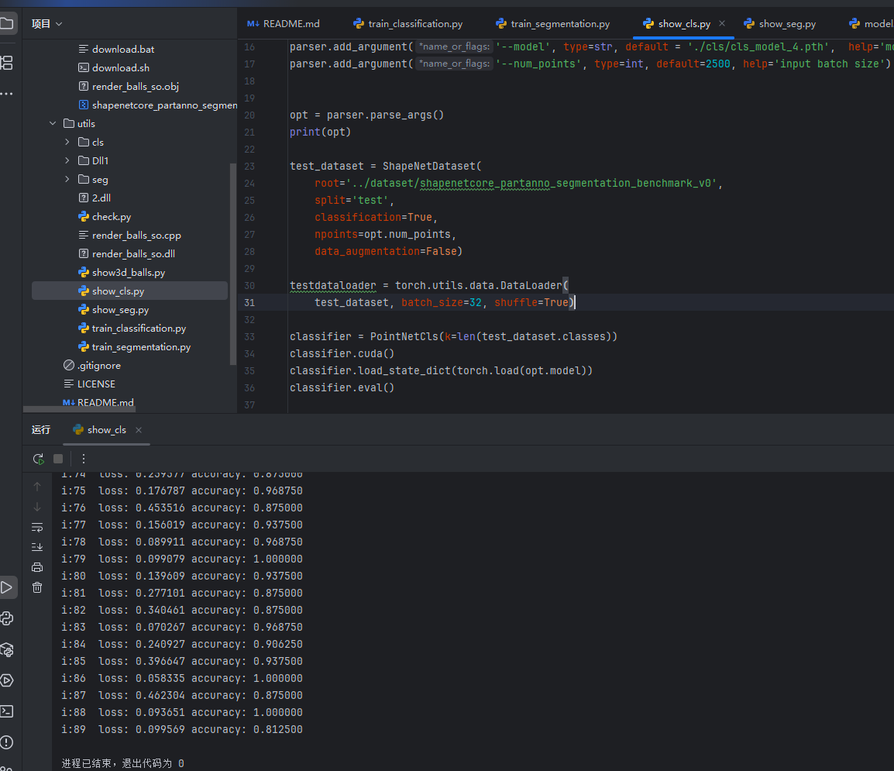The image size is (894, 771).
Task: Click 'classifier.cuda()' on line 34
Action: pyautogui.click(x=342, y=353)
